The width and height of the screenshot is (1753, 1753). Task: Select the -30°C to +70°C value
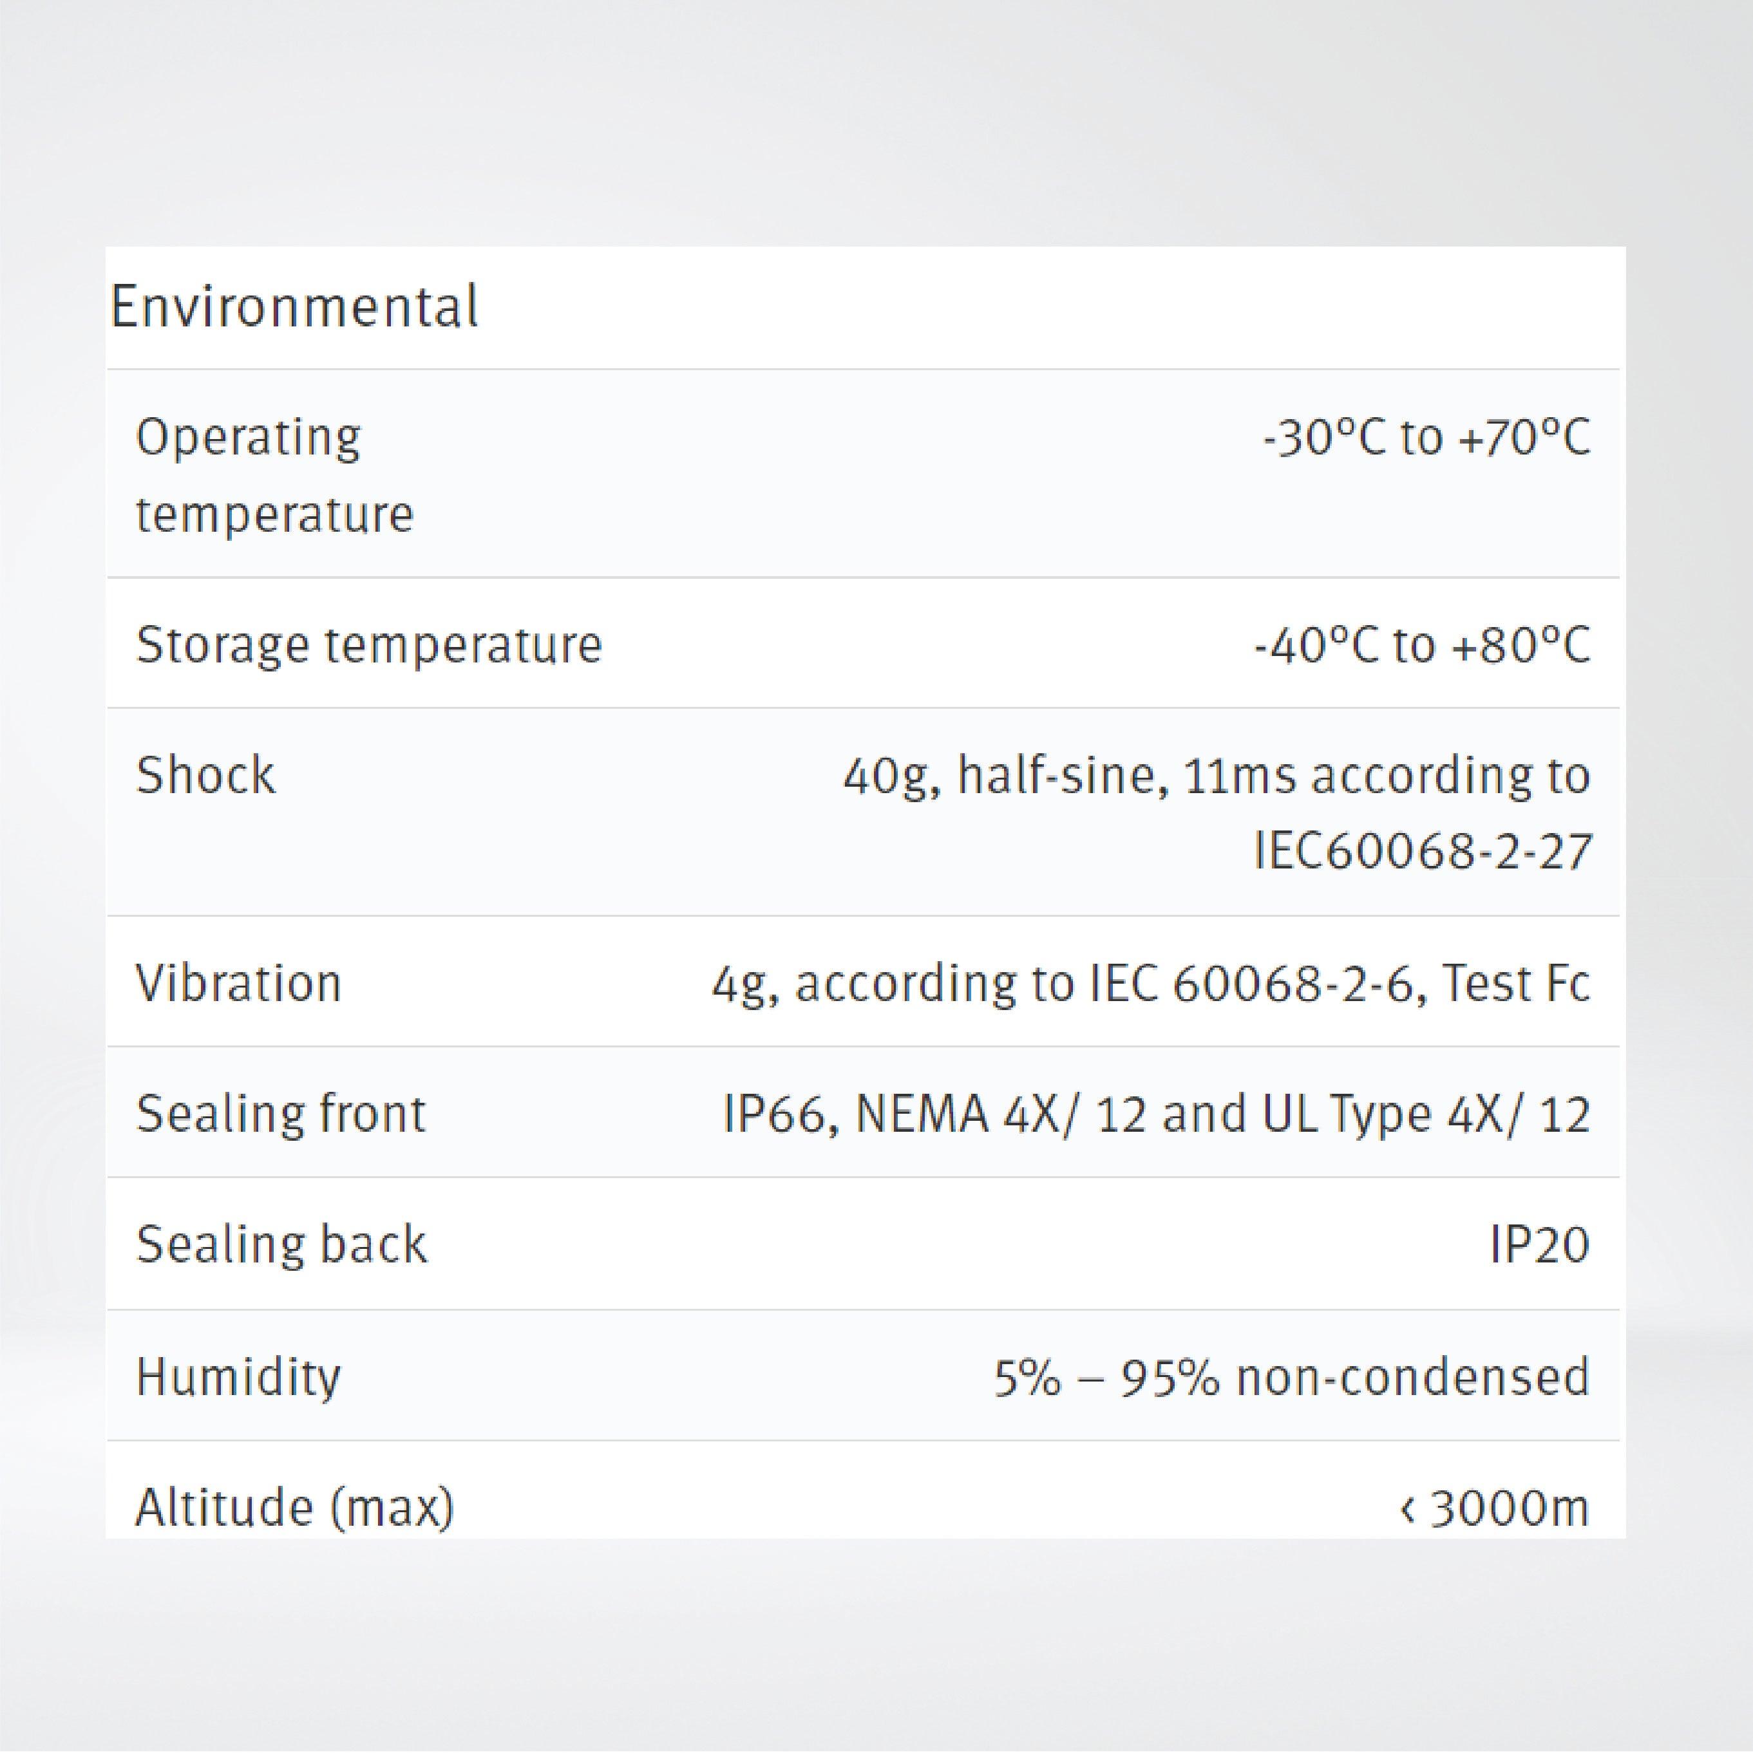1426,438
